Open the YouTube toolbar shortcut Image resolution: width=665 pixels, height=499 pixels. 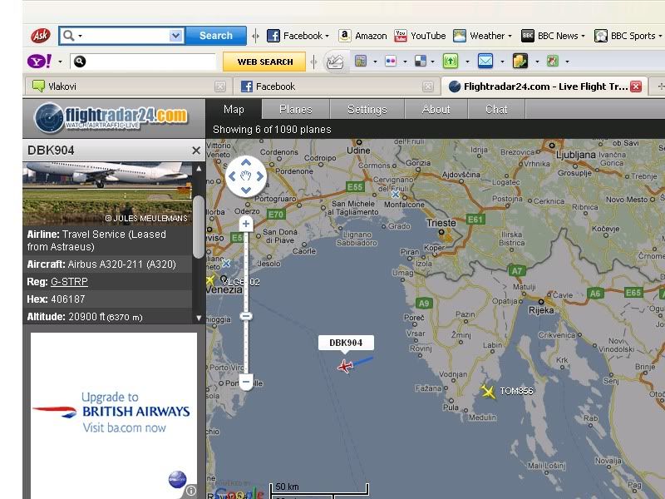pyautogui.click(x=420, y=36)
